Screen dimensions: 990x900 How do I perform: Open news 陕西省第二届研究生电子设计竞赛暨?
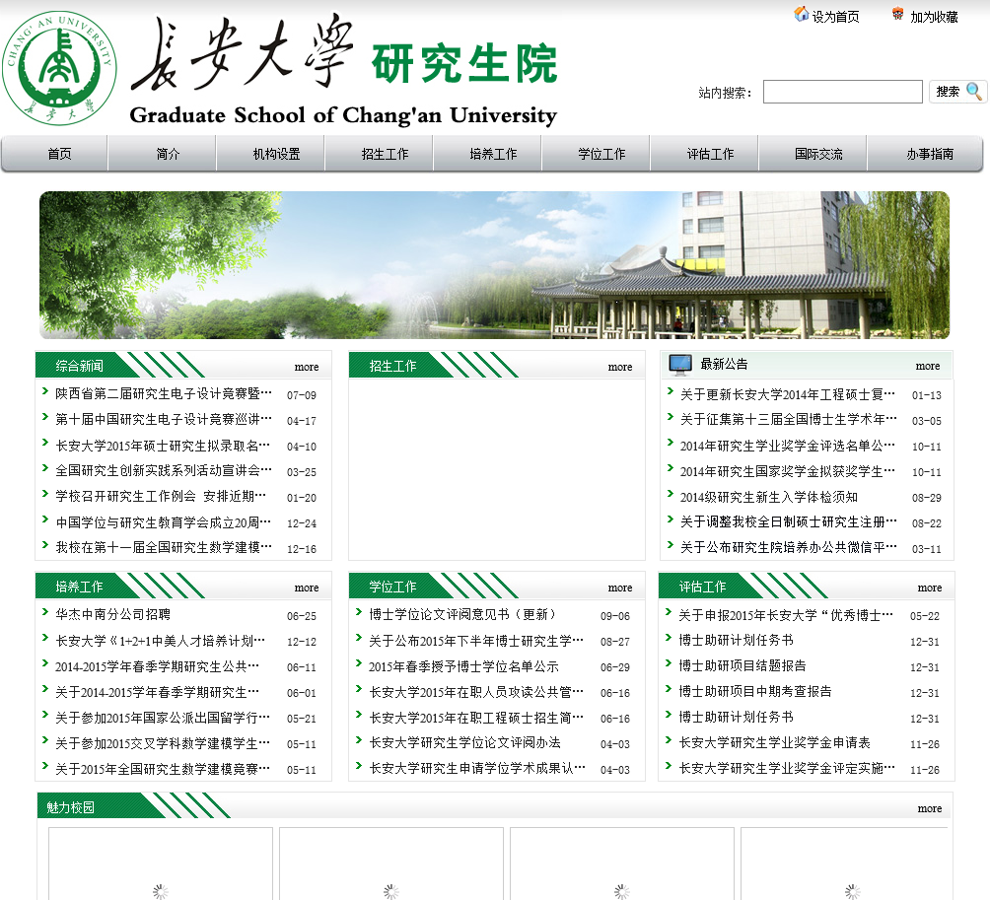click(x=164, y=394)
